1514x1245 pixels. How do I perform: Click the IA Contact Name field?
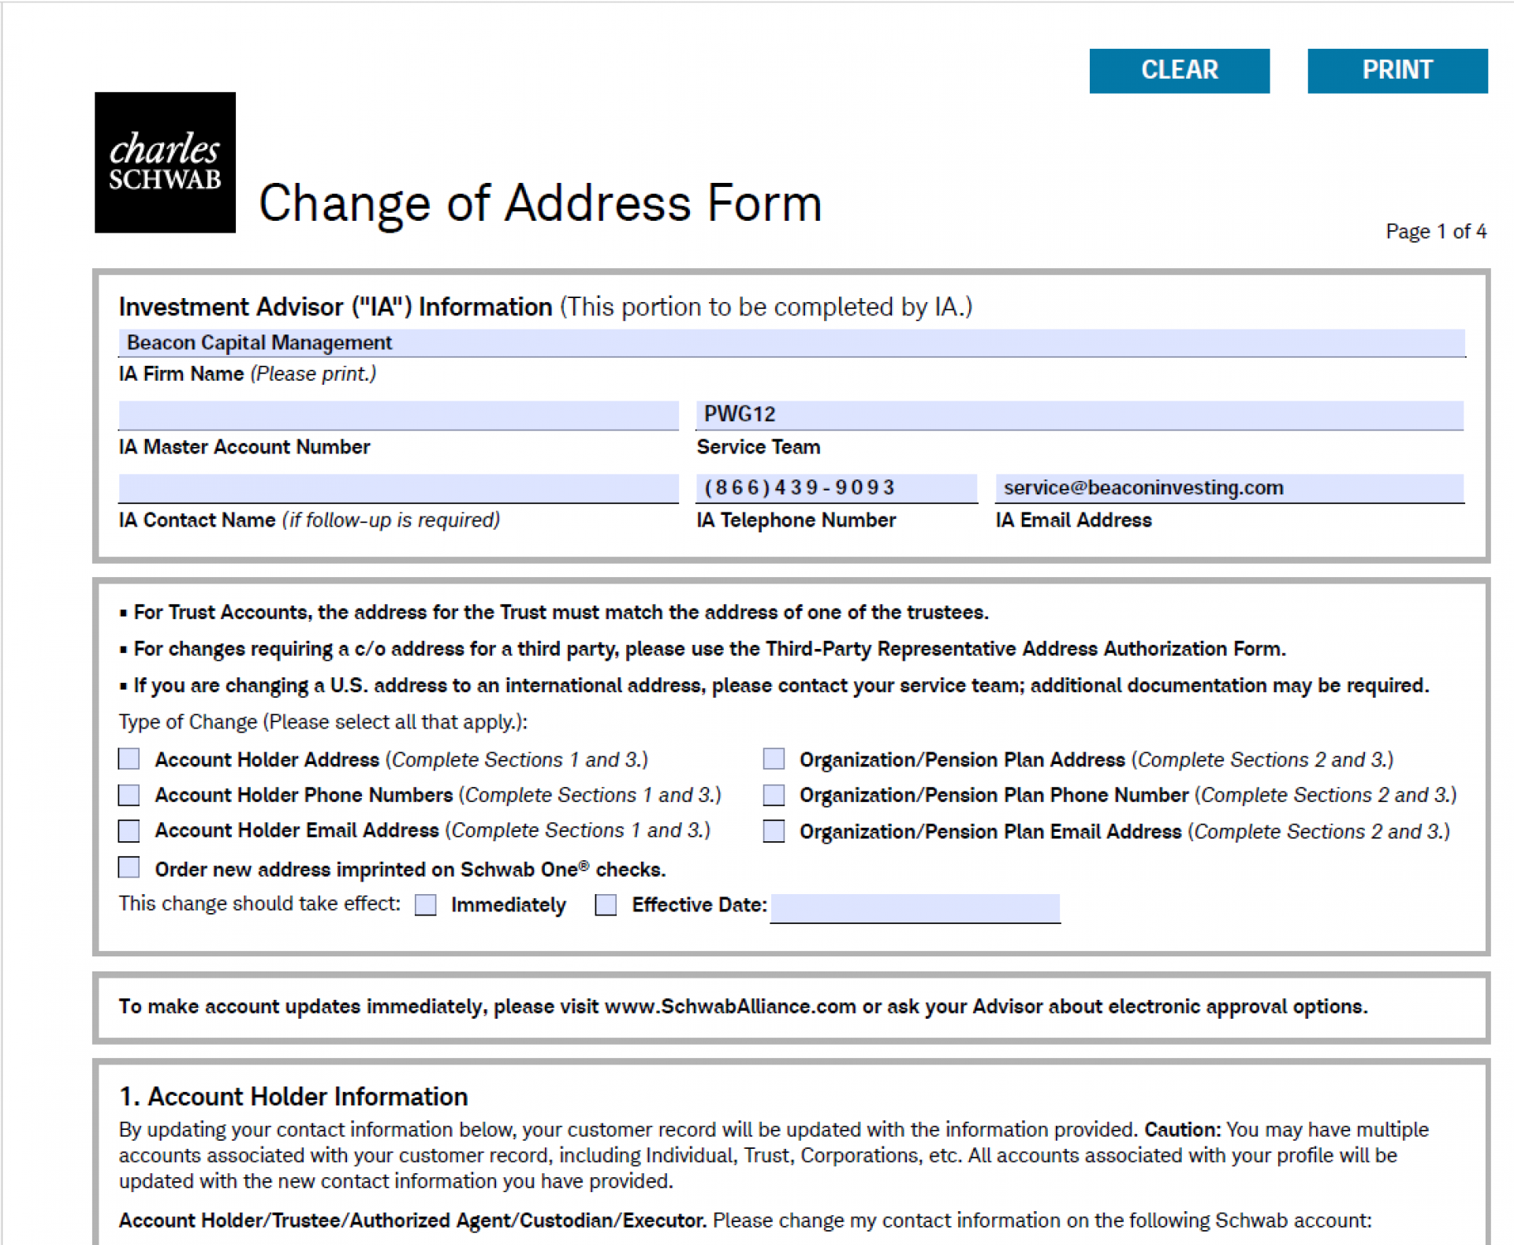tap(398, 488)
